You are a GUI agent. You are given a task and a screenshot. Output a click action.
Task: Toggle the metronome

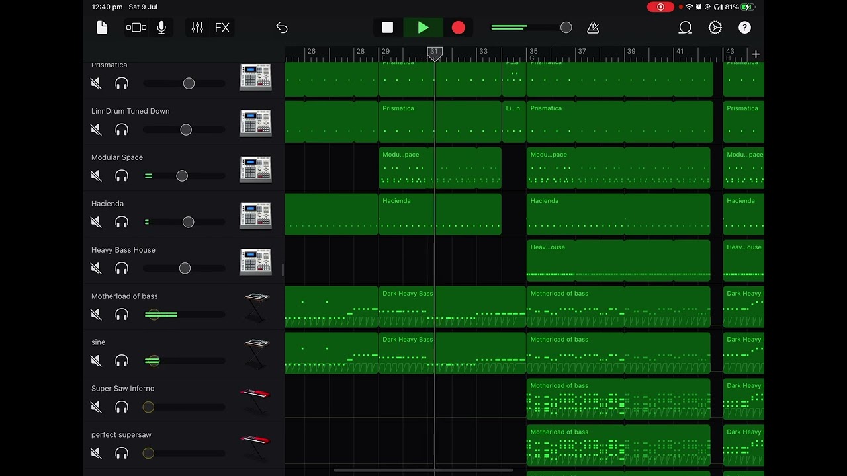[x=593, y=28]
